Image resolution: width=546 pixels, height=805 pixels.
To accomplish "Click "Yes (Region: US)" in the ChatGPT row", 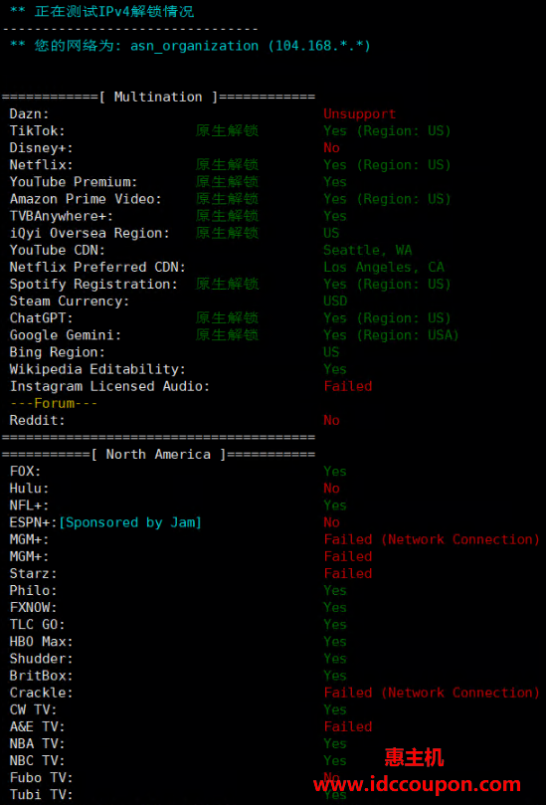I will [387, 317].
